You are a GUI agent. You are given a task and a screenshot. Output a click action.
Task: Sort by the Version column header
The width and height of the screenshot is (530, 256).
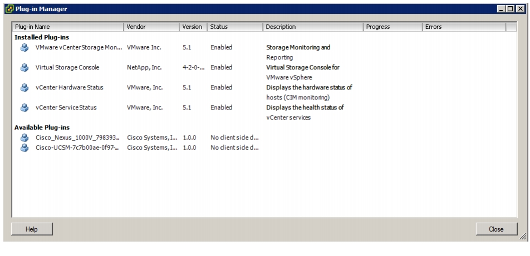(193, 27)
